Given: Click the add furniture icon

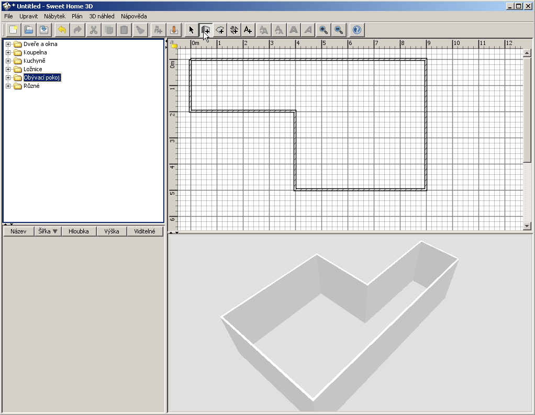Looking at the screenshot, I should (158, 30).
